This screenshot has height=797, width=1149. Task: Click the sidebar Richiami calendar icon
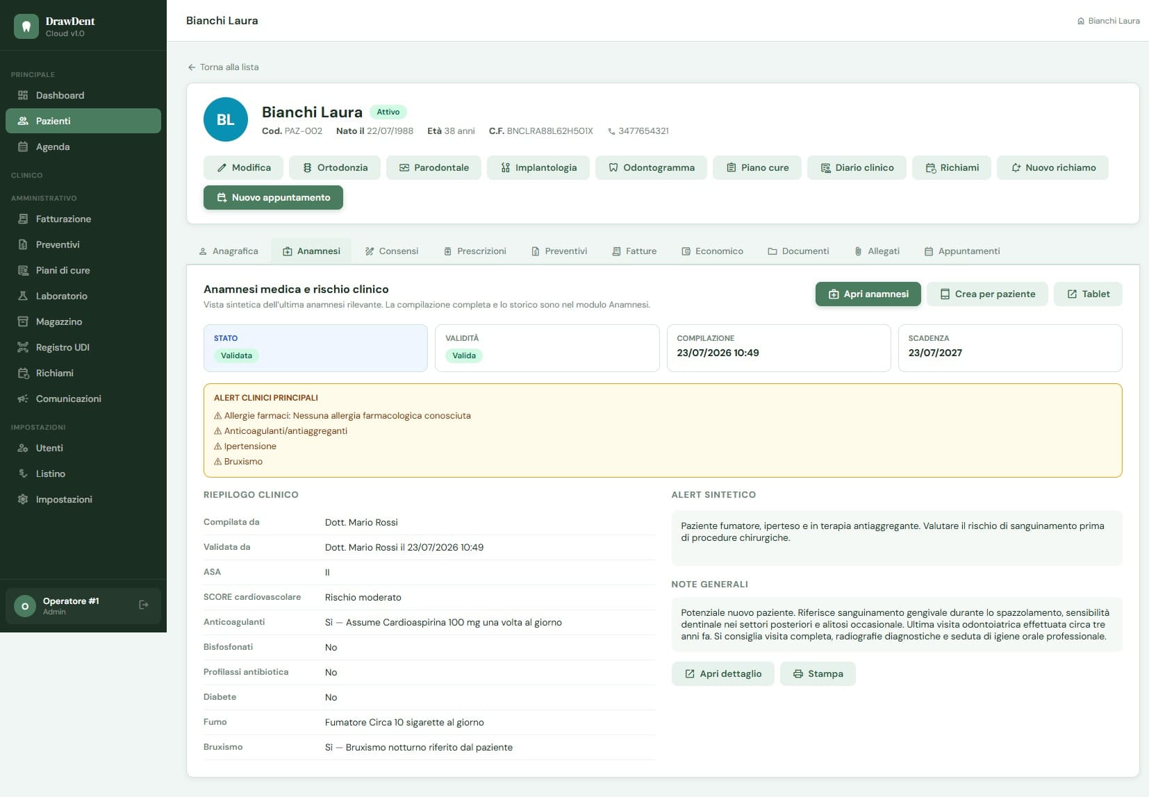click(23, 373)
